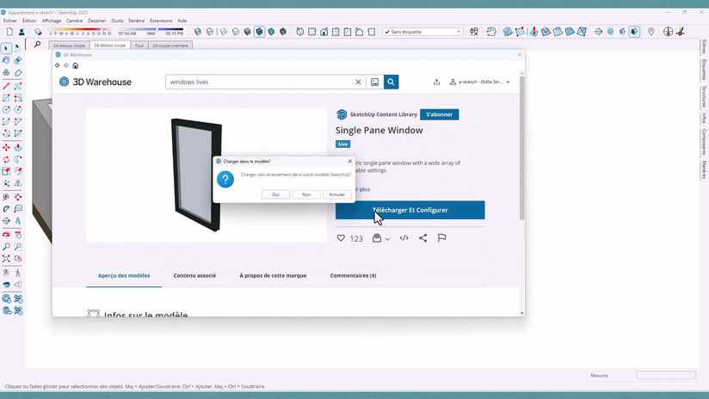
Task: Open the Scènes side panel tab
Action: pyautogui.click(x=704, y=47)
